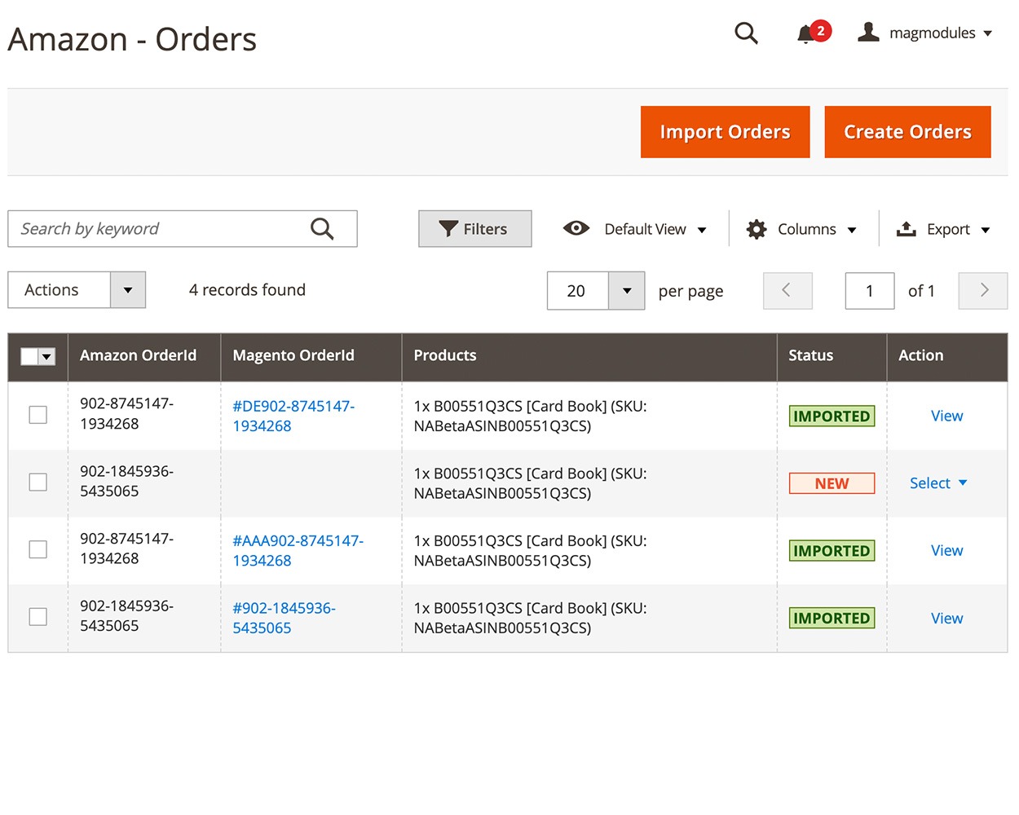This screenshot has height=815, width=1019.
Task: Click the magmodules user account icon
Action: point(868,33)
